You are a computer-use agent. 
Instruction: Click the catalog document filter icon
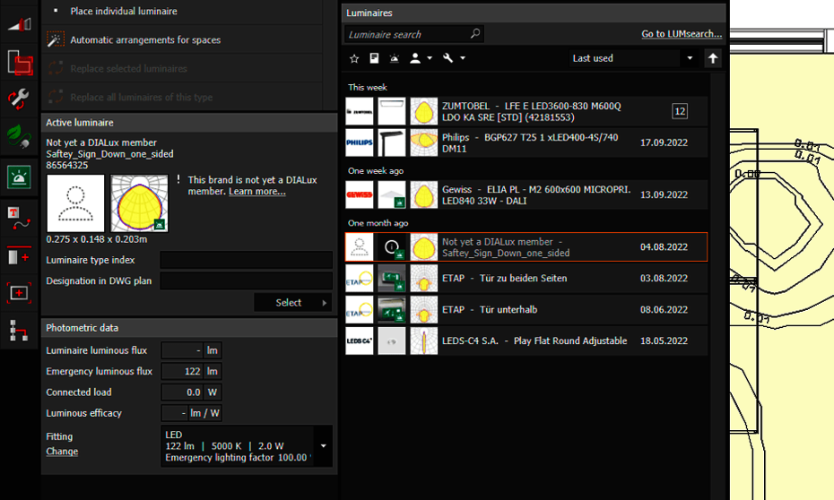click(x=374, y=58)
